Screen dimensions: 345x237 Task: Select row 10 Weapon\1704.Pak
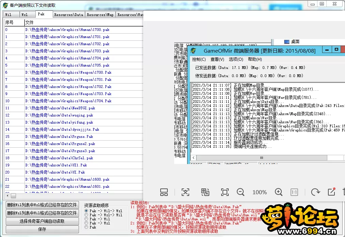pos(74,101)
